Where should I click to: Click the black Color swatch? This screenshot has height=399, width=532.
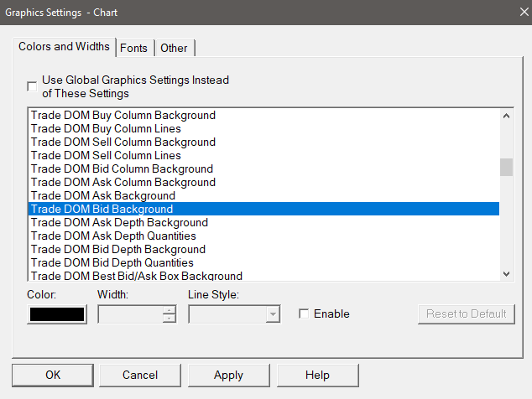pyautogui.click(x=57, y=314)
